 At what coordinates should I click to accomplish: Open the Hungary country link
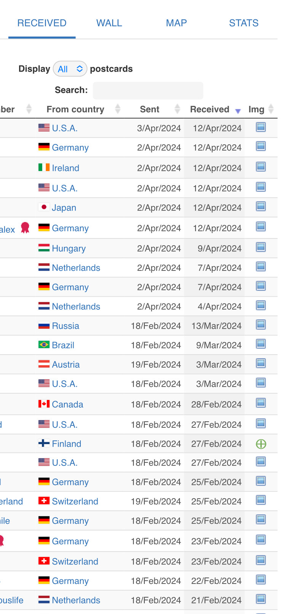[69, 249]
